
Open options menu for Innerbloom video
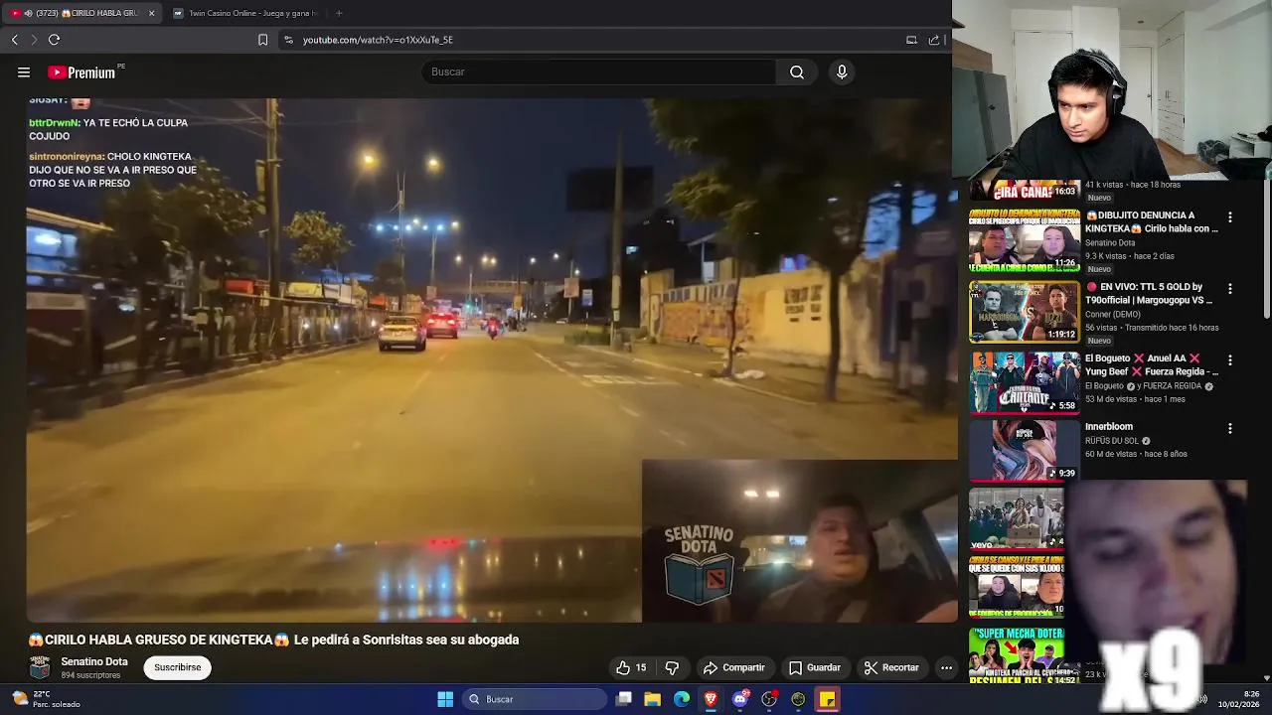(1230, 428)
